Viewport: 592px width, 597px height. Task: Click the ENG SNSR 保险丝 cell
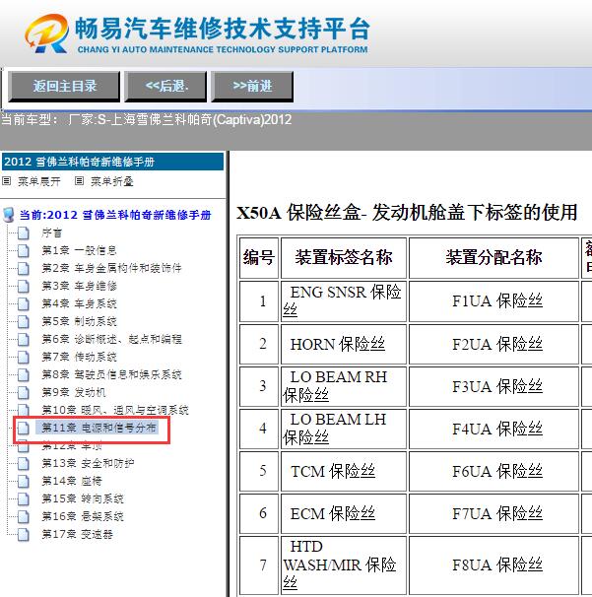(344, 301)
